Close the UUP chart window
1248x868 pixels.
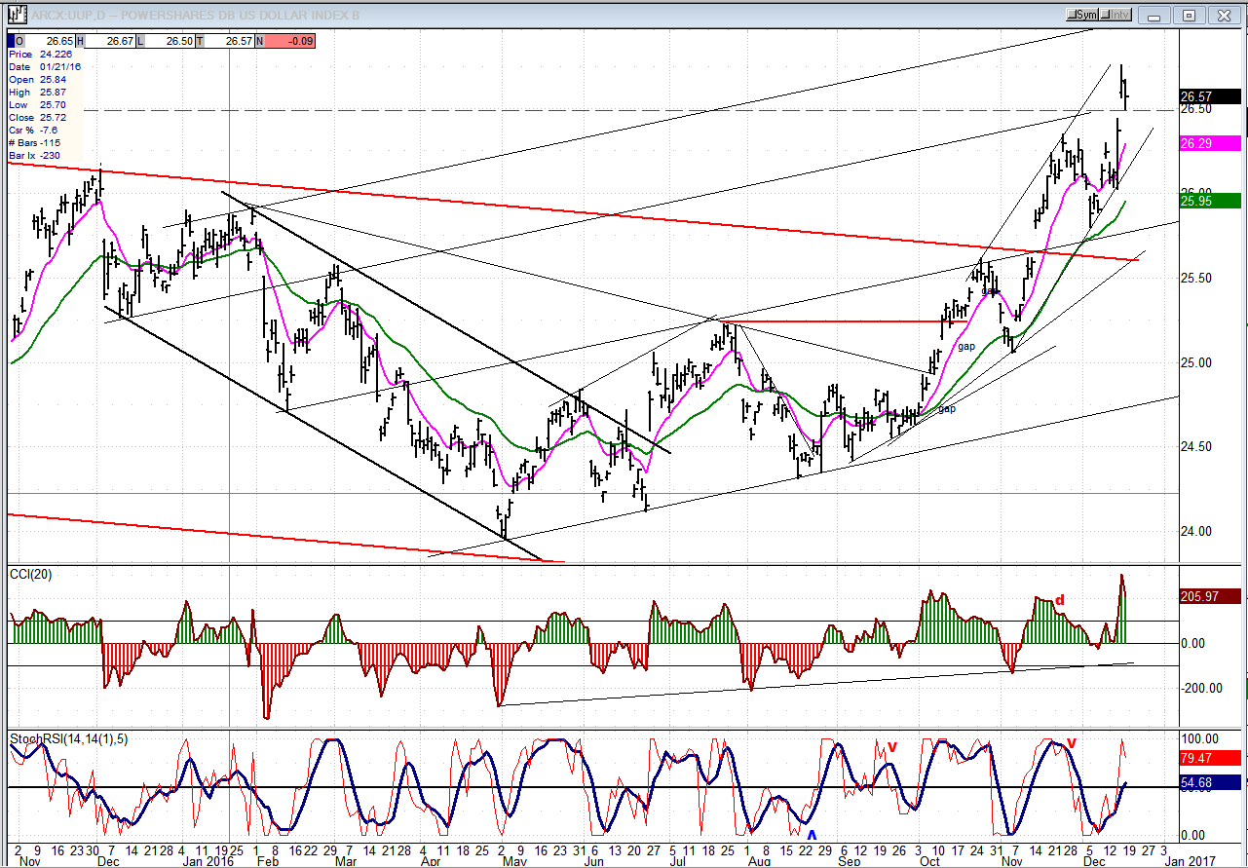pos(1224,15)
